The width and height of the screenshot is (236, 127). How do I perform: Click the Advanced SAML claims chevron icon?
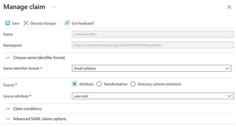click(x=8, y=119)
